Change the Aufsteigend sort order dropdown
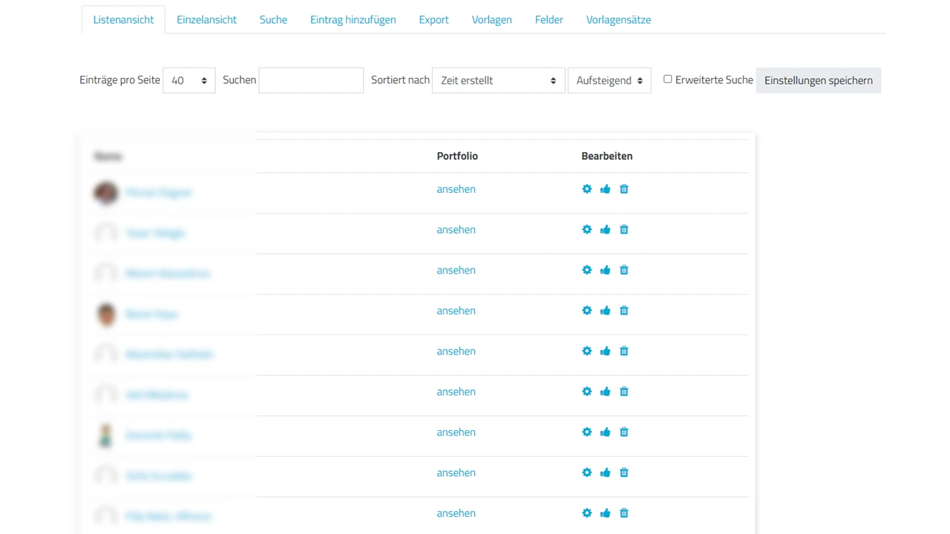 609,80
